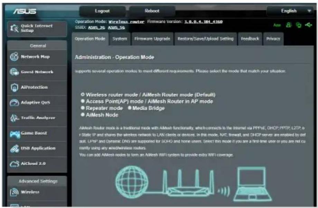Open the Privacy tab

(273, 39)
